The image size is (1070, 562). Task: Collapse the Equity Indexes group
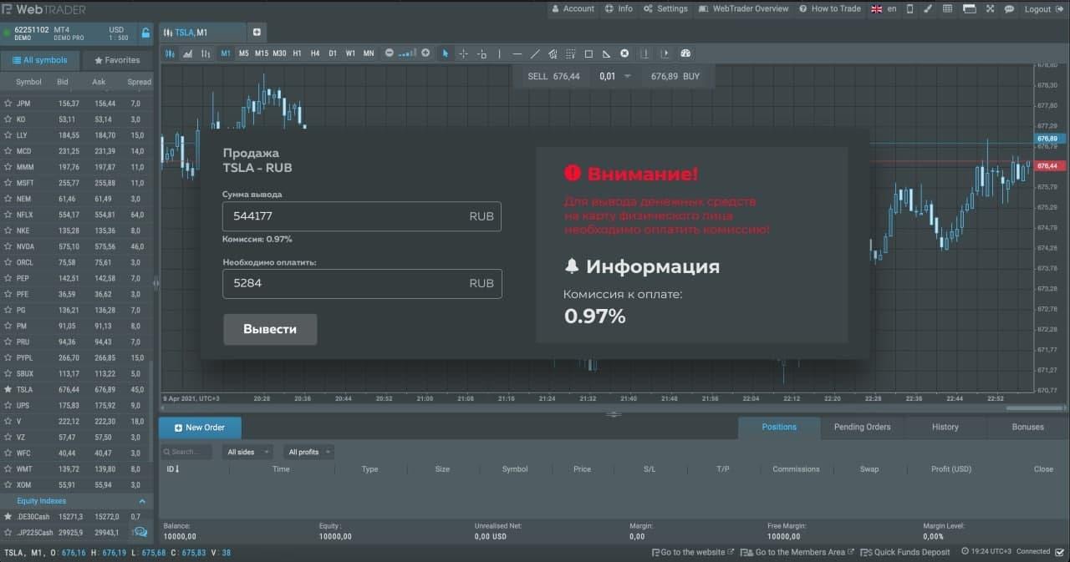(141, 501)
